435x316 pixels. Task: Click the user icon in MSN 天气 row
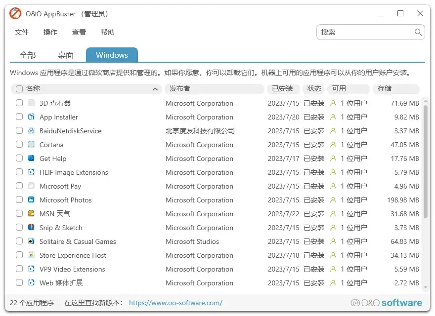[x=333, y=214]
